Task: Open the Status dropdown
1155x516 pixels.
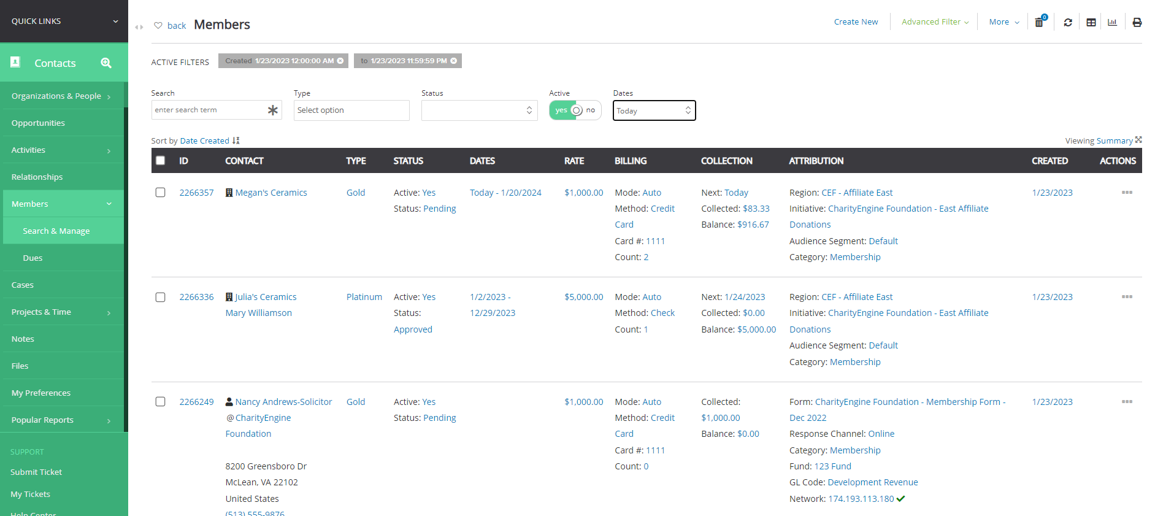Action: point(480,110)
